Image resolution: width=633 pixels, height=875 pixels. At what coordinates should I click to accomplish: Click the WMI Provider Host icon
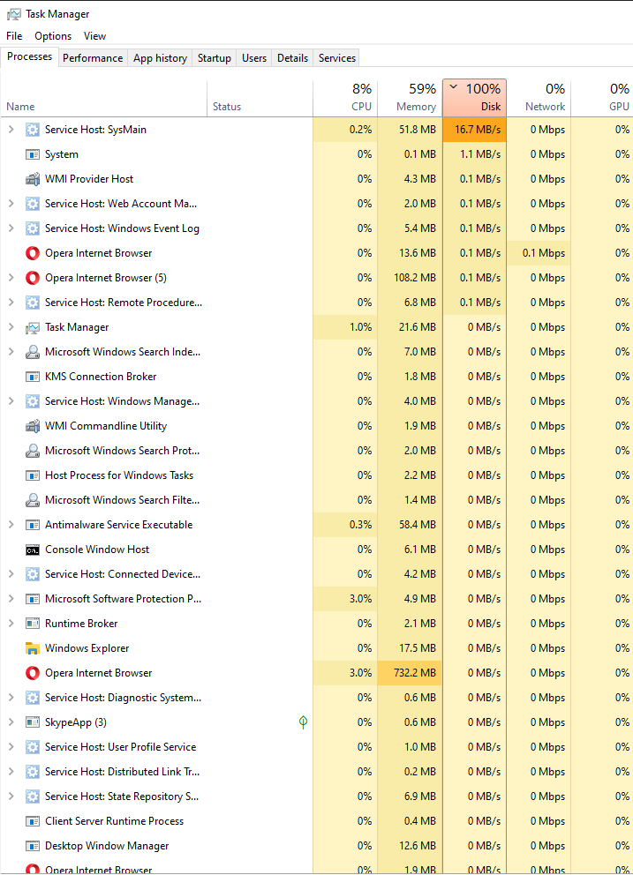point(33,178)
